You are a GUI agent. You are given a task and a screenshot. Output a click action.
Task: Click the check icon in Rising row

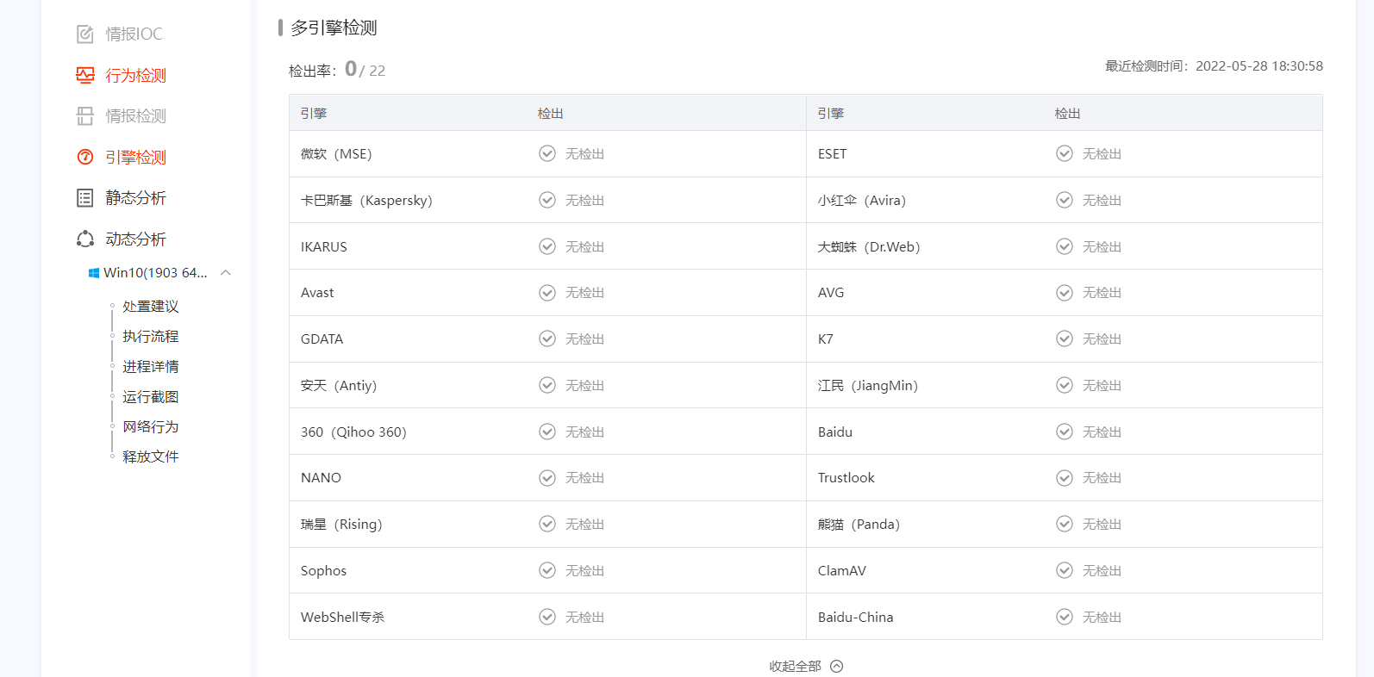click(547, 524)
